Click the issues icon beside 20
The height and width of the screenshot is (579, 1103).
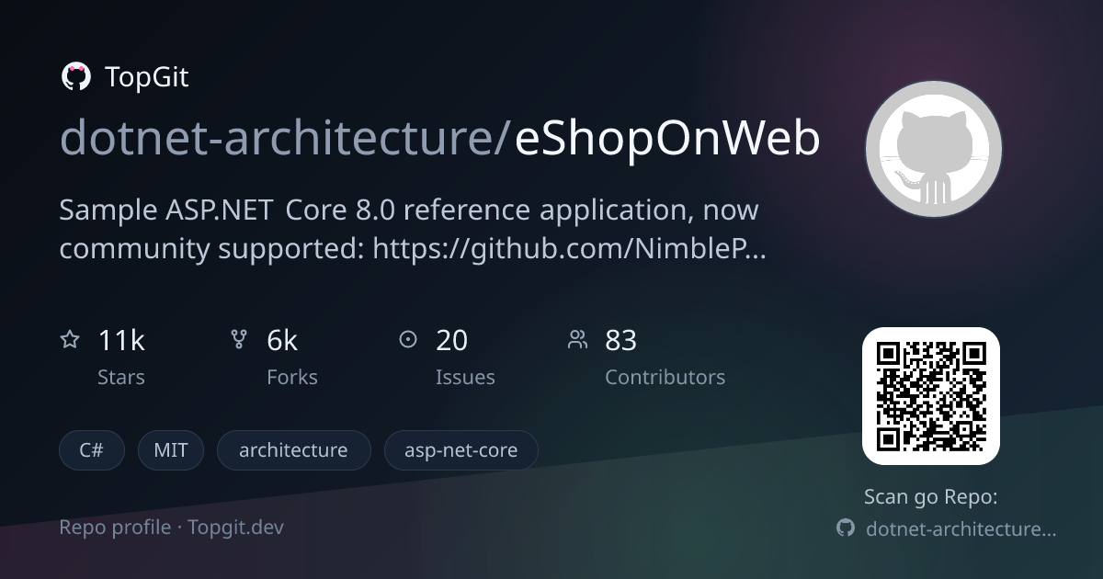[x=408, y=340]
